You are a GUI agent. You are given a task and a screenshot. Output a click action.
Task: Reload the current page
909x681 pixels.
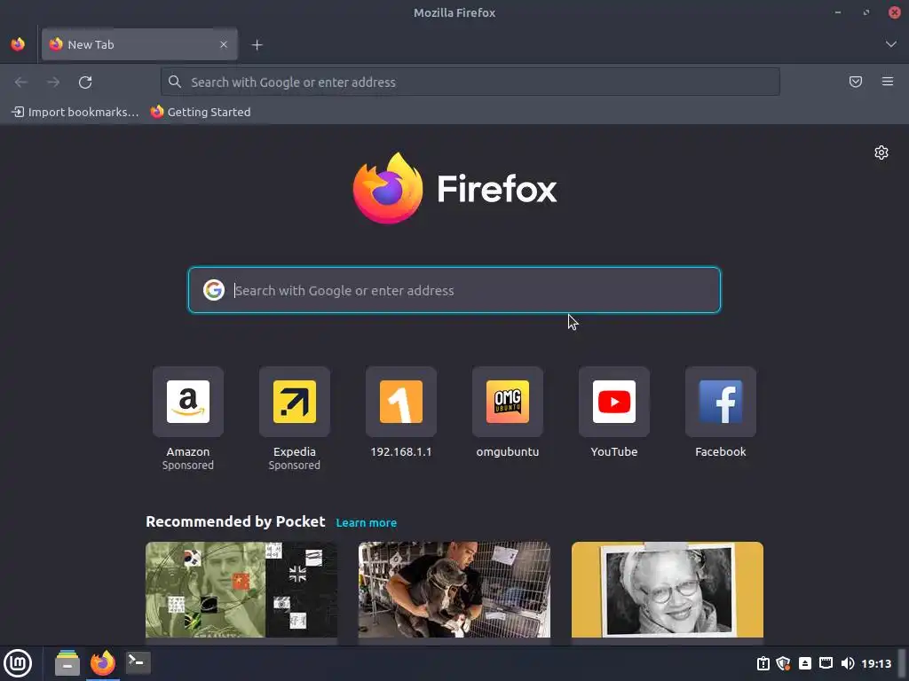tap(85, 82)
